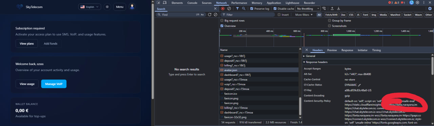Expand the General headers section

coord(311,56)
